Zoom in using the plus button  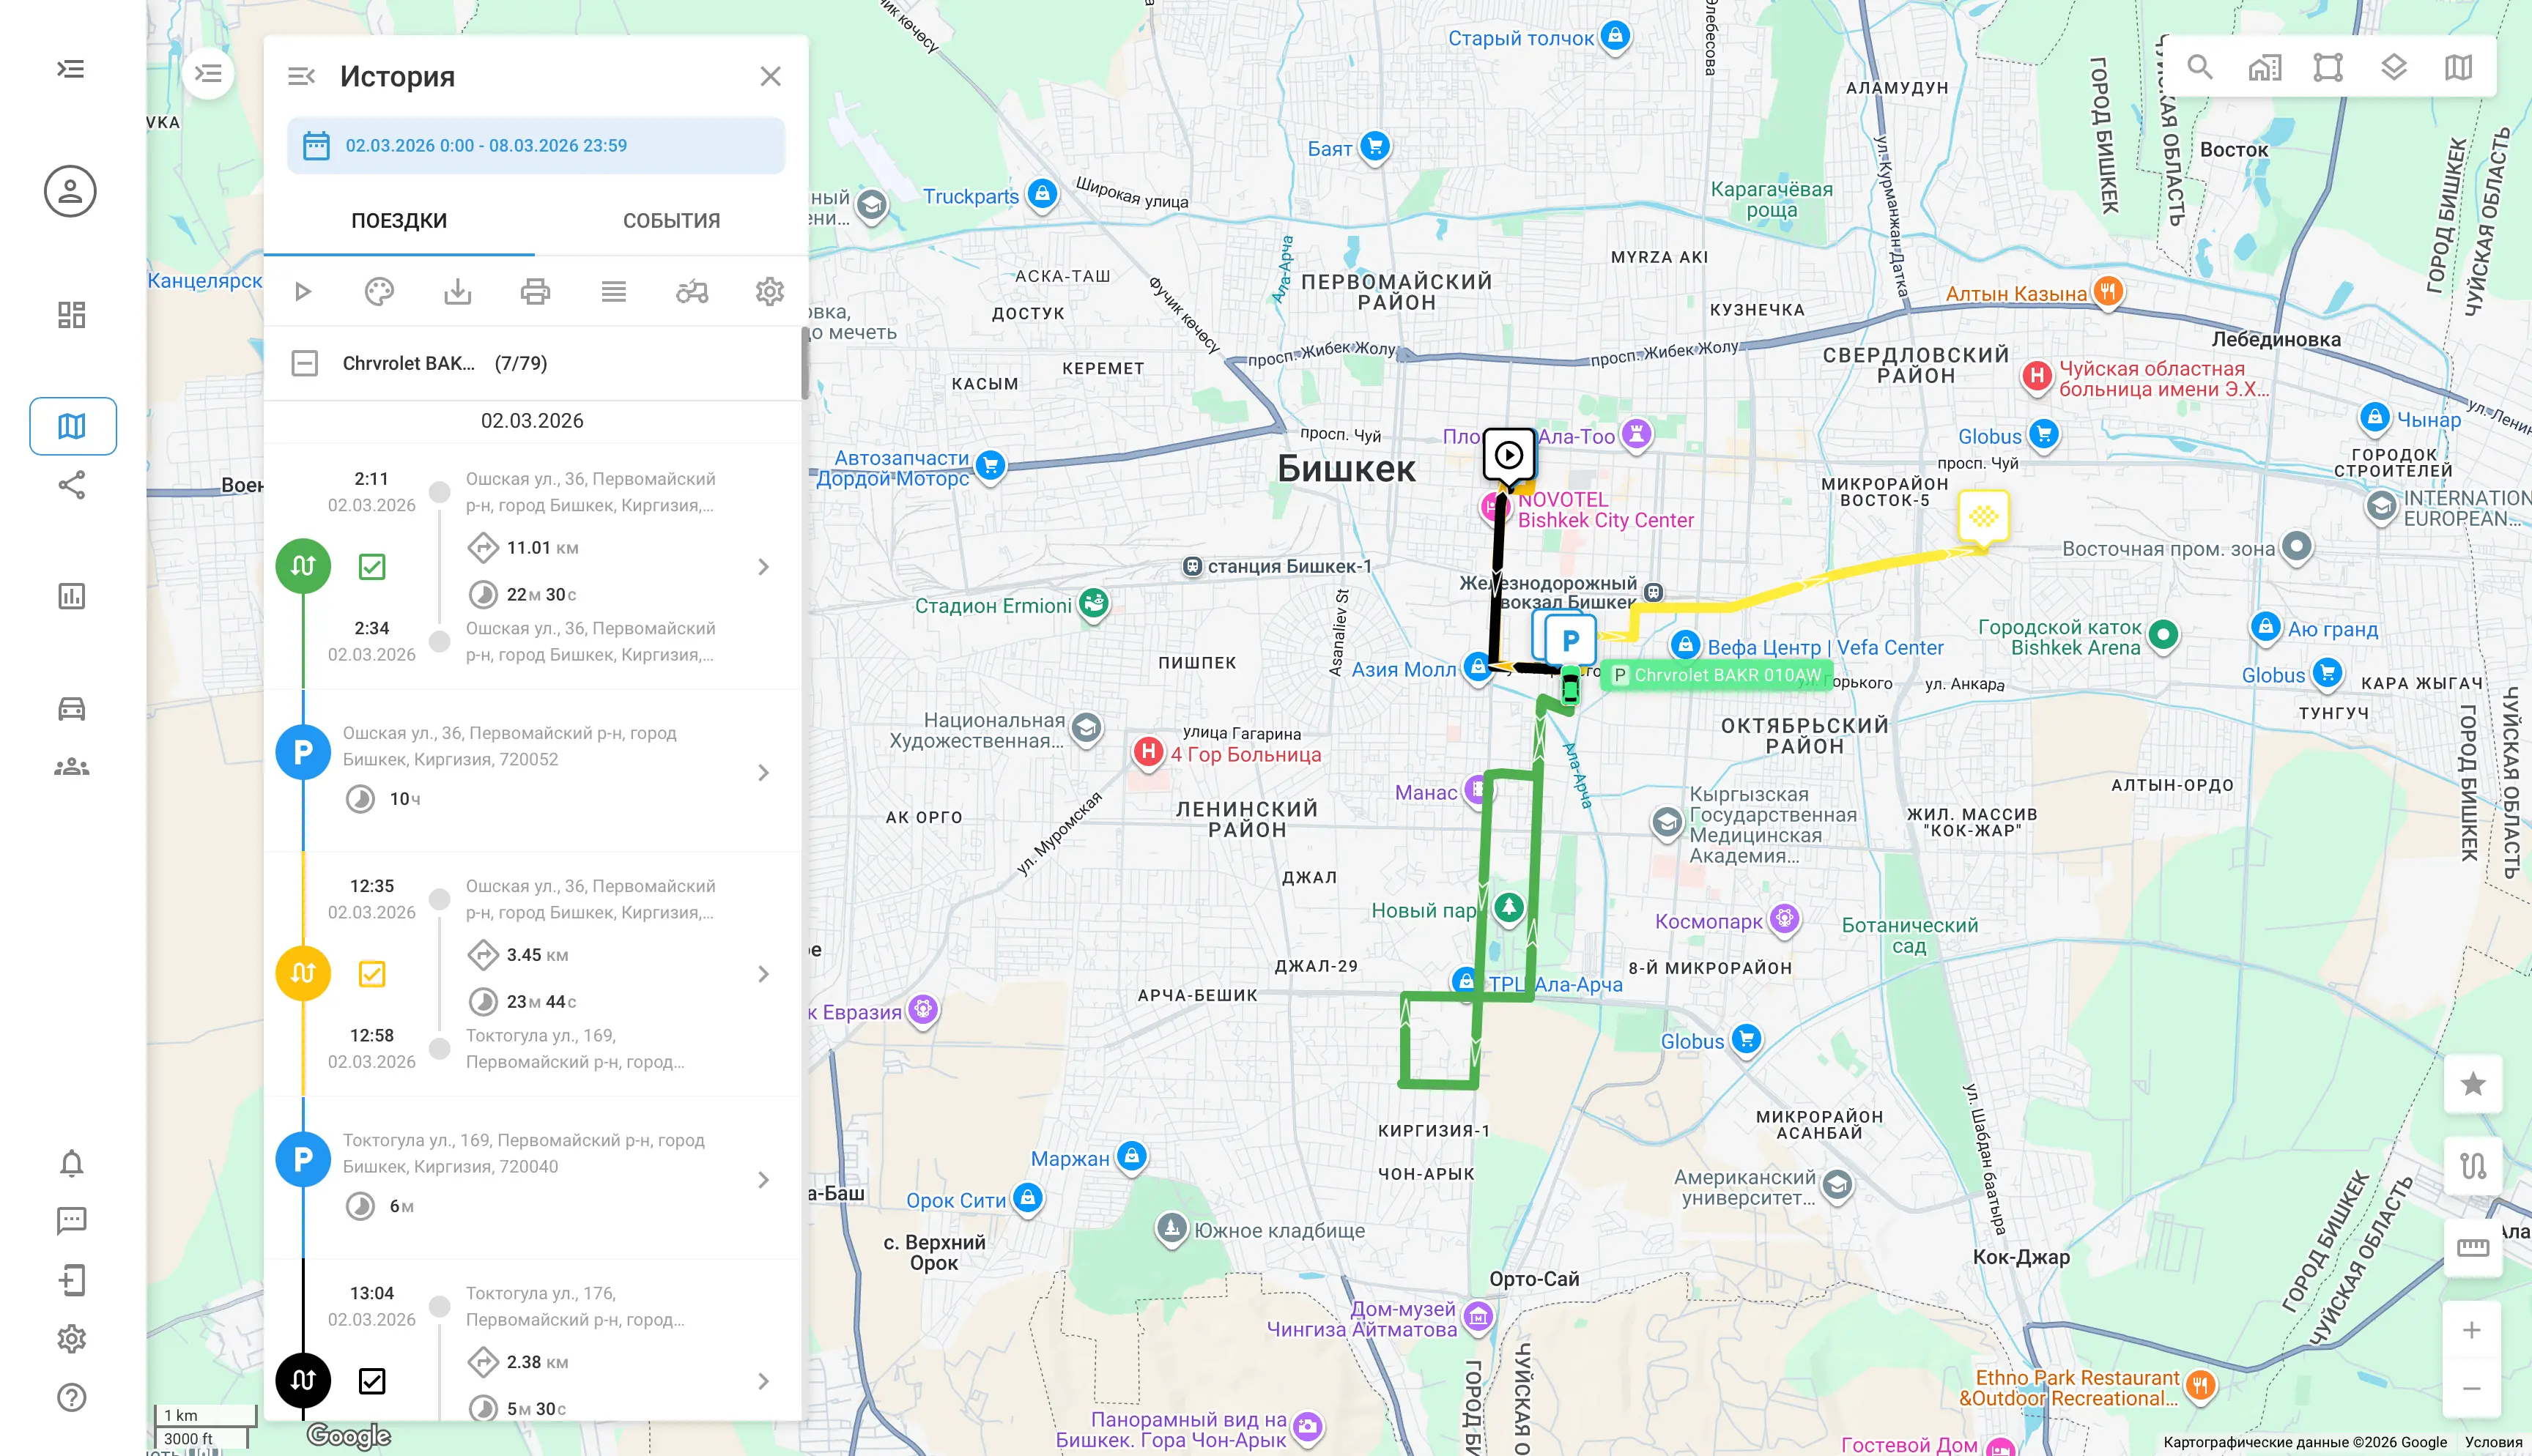click(2473, 1330)
